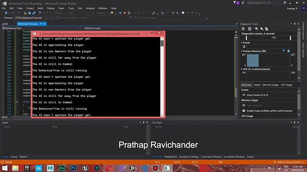Open the Breakpoints tab
Screen dimensions: 307x172
(x=171, y=157)
